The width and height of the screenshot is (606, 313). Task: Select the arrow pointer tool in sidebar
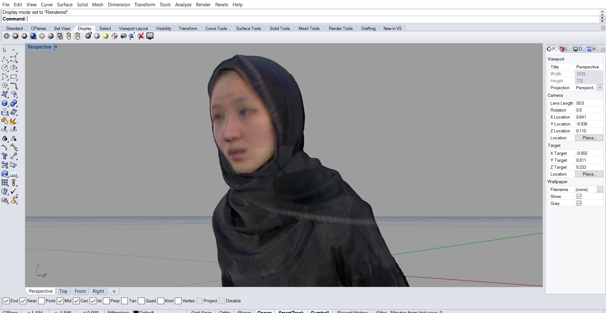coord(4,50)
